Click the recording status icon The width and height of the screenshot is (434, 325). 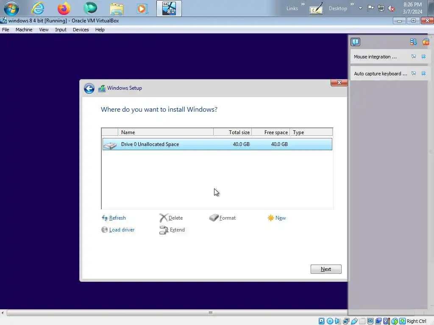pyautogui.click(x=378, y=321)
